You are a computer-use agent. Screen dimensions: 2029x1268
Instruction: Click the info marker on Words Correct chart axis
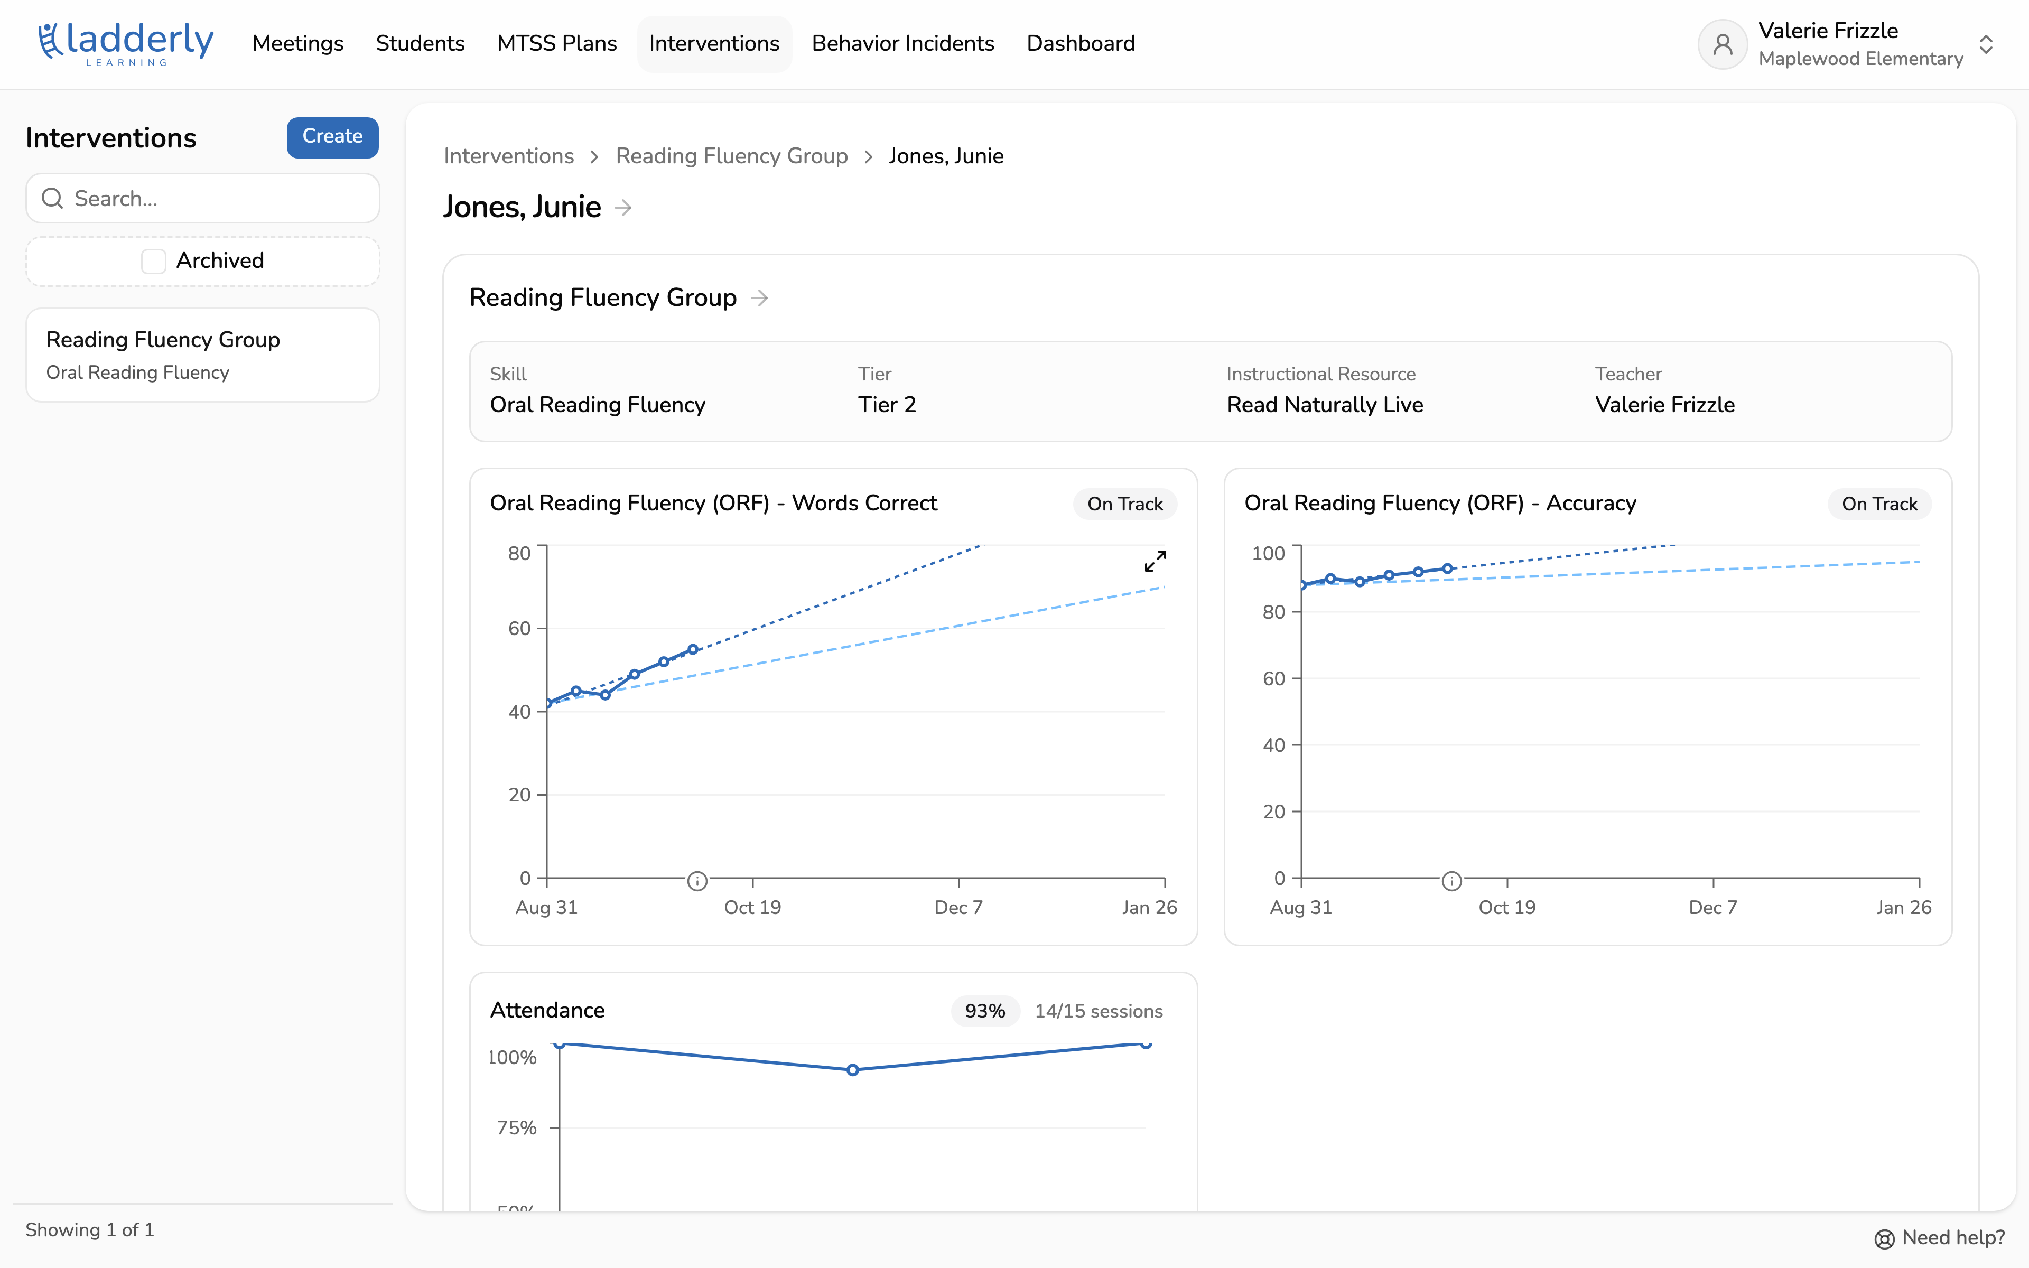point(697,881)
